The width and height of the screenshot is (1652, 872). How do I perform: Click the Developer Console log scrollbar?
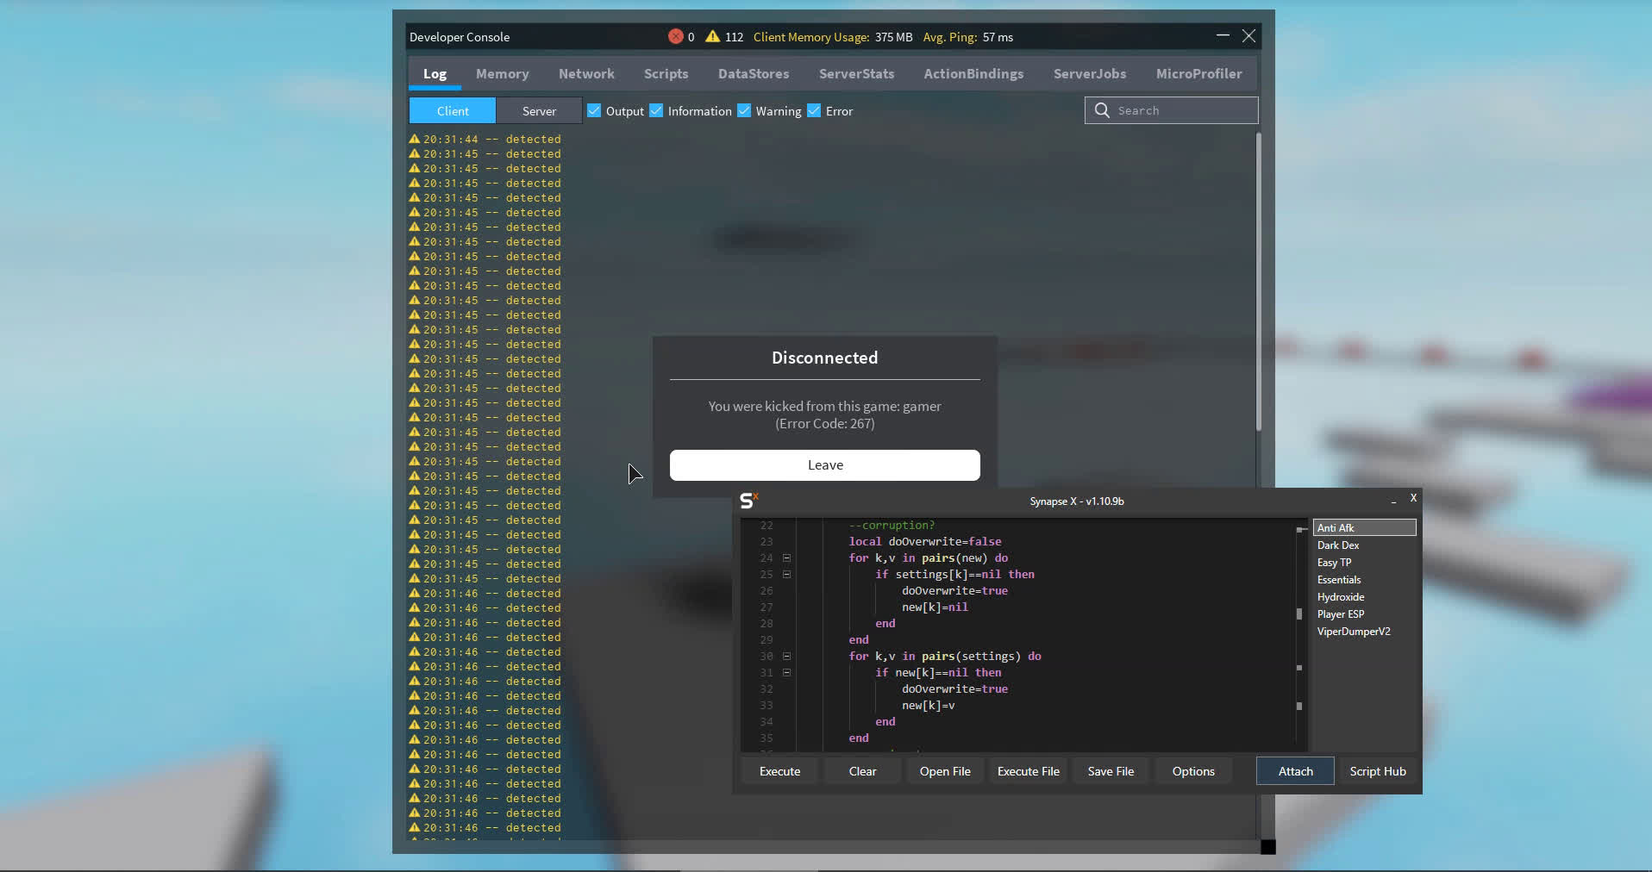click(1259, 281)
